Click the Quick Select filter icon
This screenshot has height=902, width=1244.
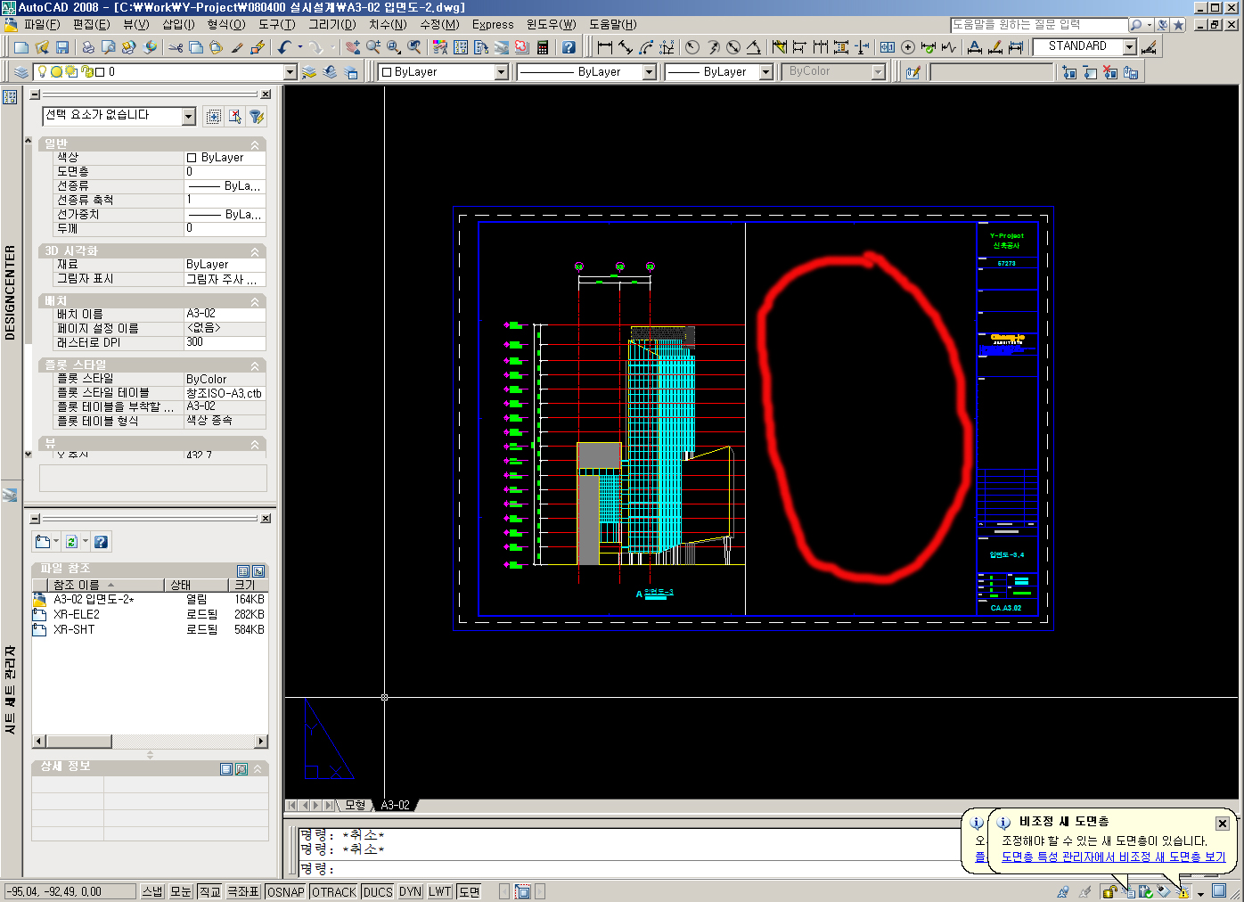[x=256, y=117]
